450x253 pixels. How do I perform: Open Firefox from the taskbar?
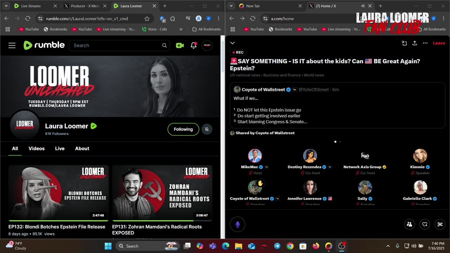pos(316,246)
